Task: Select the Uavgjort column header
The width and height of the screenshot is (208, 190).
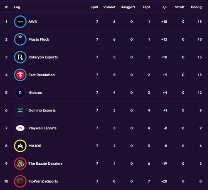Action: coord(128,7)
